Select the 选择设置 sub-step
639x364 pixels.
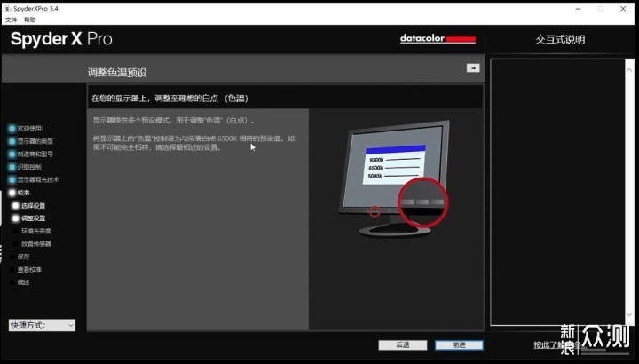(x=29, y=205)
